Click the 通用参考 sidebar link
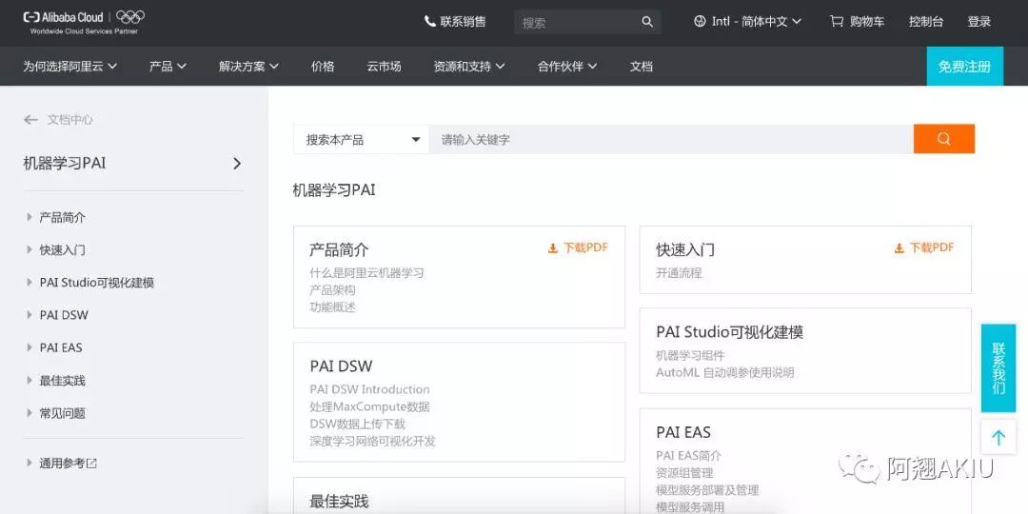This screenshot has height=514, width=1028. [x=62, y=463]
